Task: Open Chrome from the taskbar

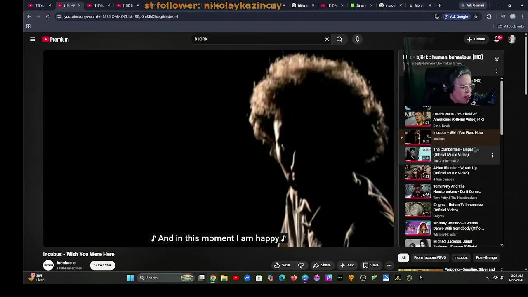Action: pyautogui.click(x=213, y=278)
